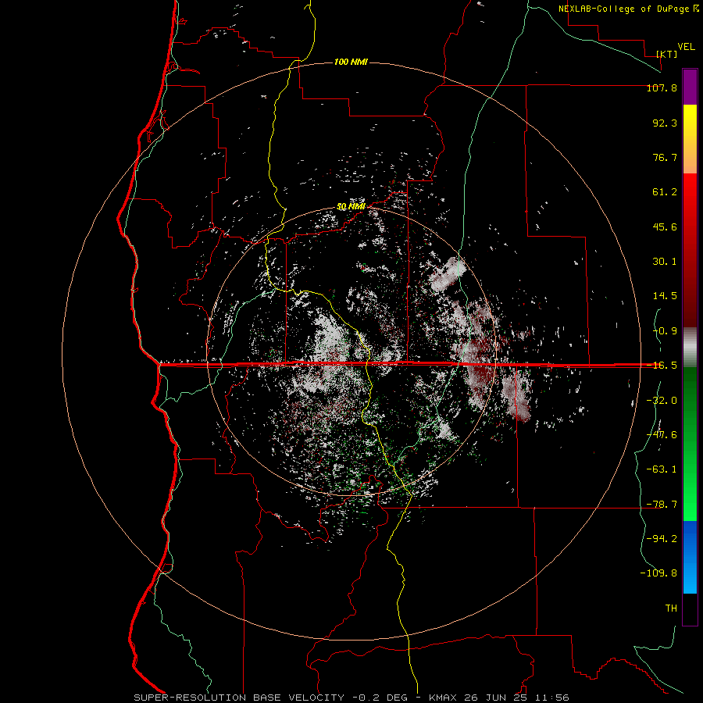Click the 14.5 velocity scale value

tap(665, 296)
